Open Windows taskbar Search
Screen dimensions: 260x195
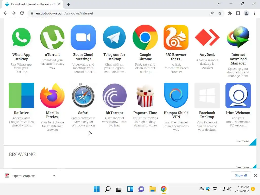(108, 189)
